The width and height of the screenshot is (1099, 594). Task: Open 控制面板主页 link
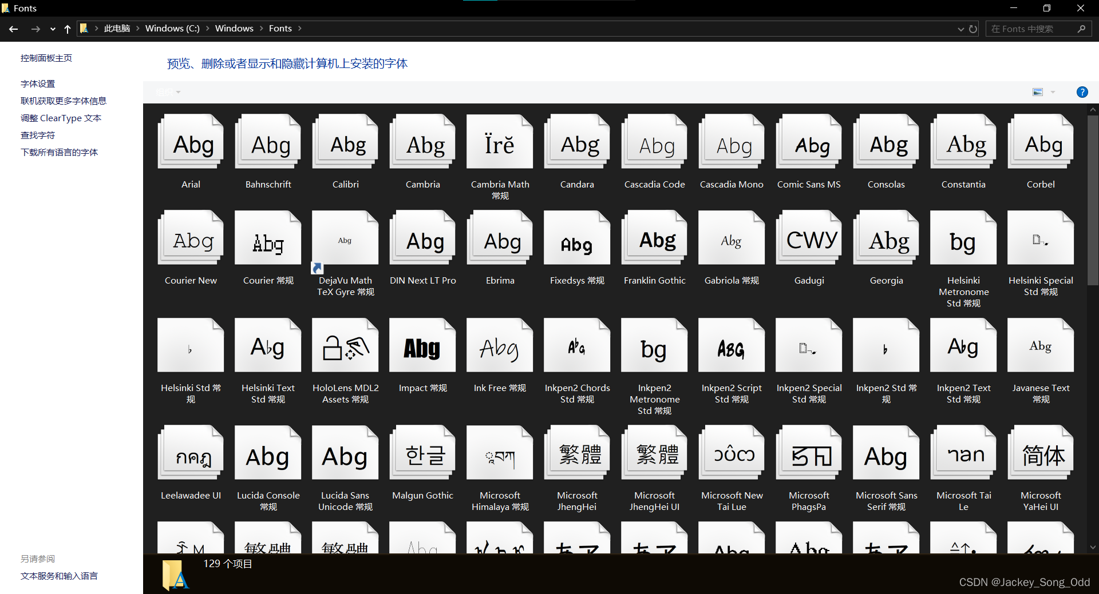[x=46, y=58]
